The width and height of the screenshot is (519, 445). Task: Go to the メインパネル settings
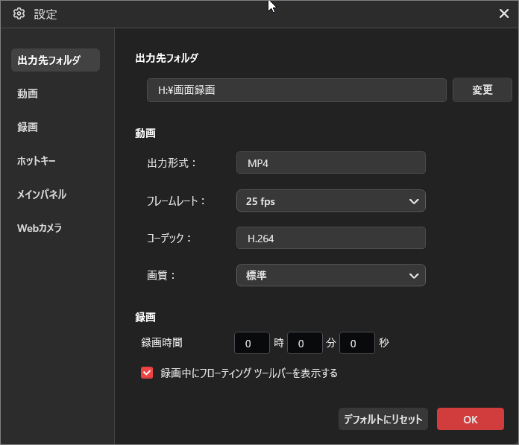point(42,195)
